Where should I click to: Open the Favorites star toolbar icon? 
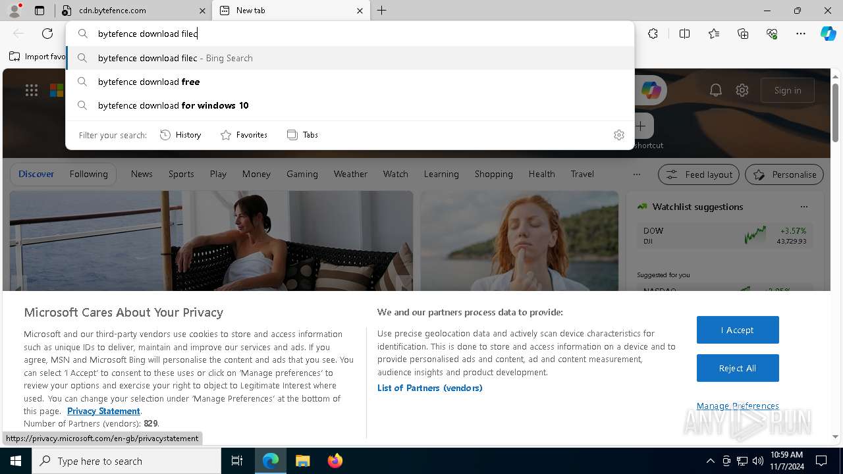(x=714, y=34)
